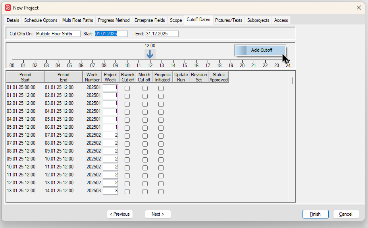
Task: Check Biweek Cut-off for first period row
Action: click(x=127, y=89)
